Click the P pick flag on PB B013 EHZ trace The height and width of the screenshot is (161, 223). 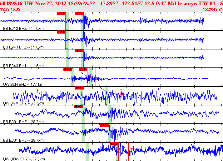click(x=61, y=14)
